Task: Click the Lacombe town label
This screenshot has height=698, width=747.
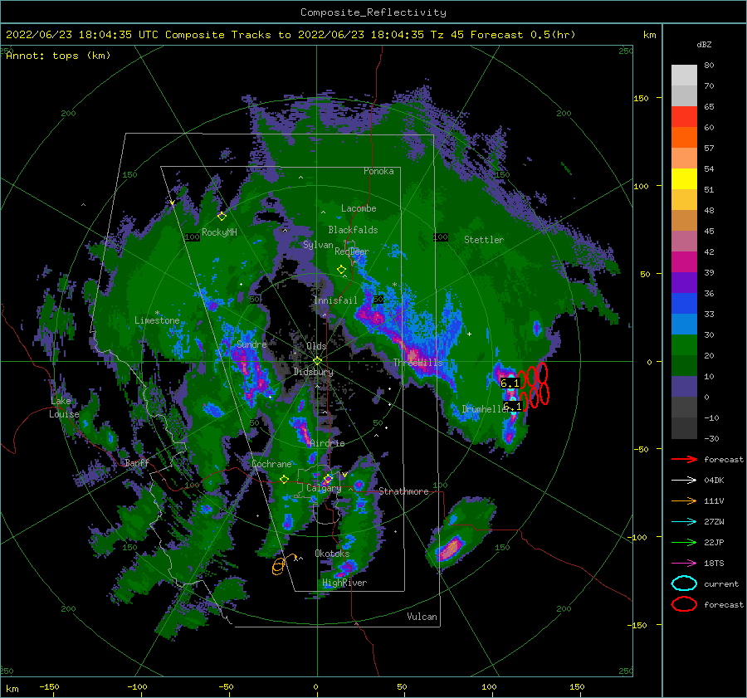Action: 359,208
